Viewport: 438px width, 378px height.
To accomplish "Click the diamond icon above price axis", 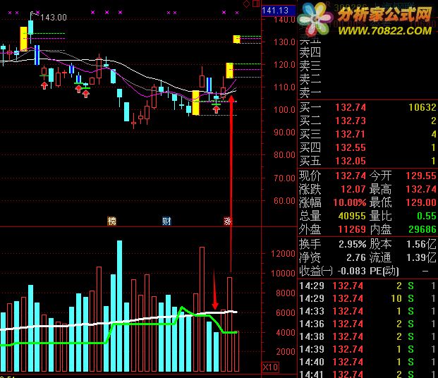I will [x=246, y=4].
